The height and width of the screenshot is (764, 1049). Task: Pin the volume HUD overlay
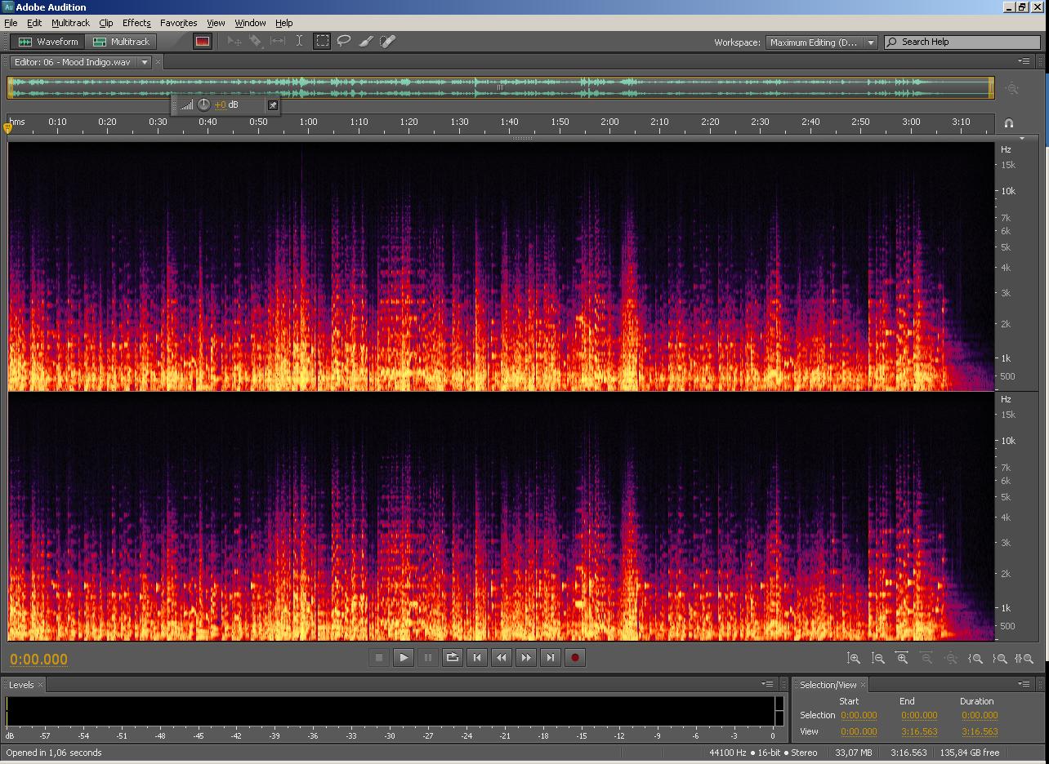273,104
